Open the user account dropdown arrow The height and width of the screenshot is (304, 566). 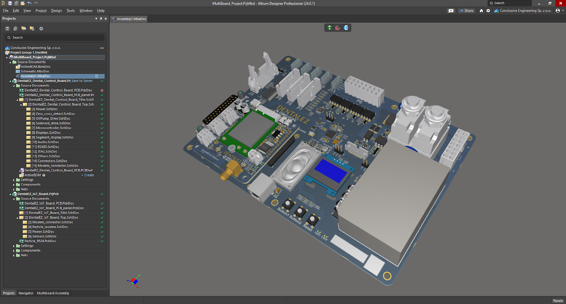pos(563,11)
